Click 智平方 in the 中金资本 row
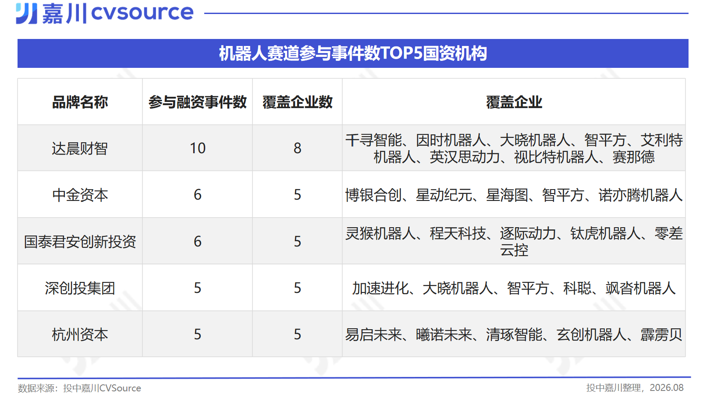 (563, 195)
